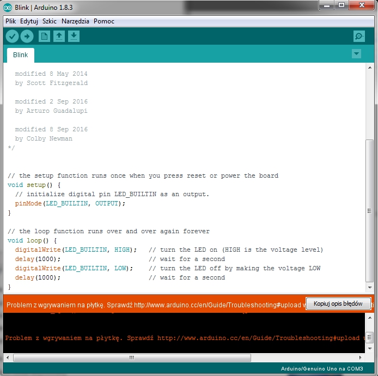Image resolution: width=378 pixels, height=376 pixels.
Task: Open the Szkic menu
Action: (x=50, y=21)
